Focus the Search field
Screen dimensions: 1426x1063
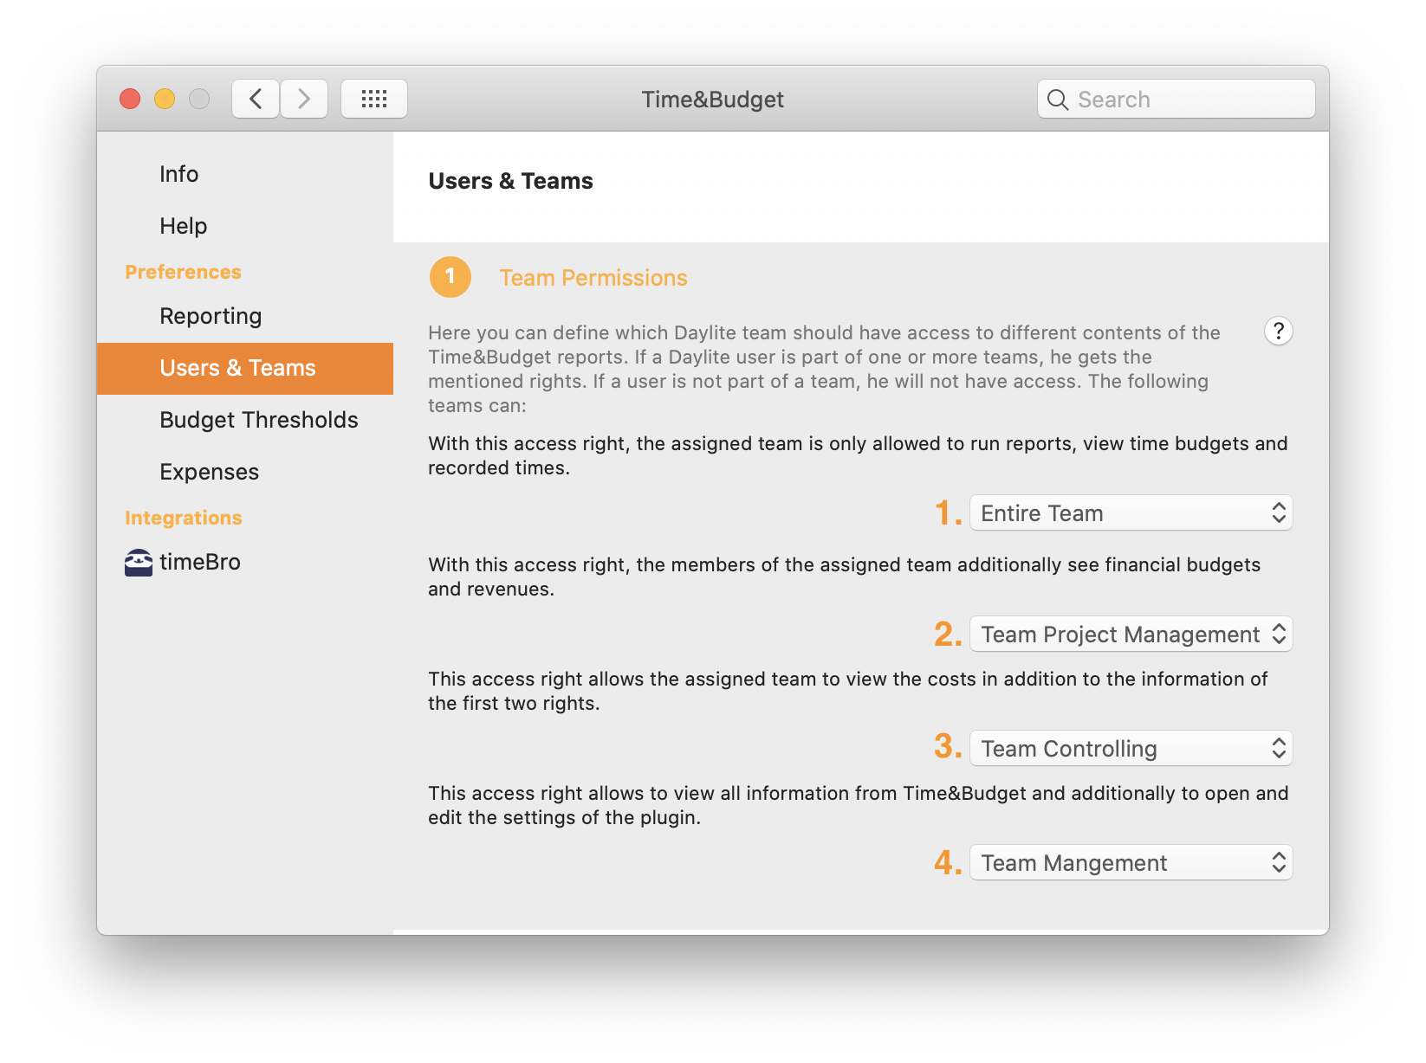1176,99
